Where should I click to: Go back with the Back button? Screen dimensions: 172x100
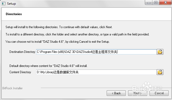coord(116,93)
